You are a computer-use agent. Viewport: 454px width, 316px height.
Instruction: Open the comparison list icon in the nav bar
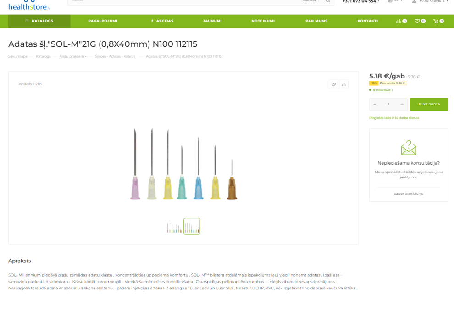click(x=401, y=21)
